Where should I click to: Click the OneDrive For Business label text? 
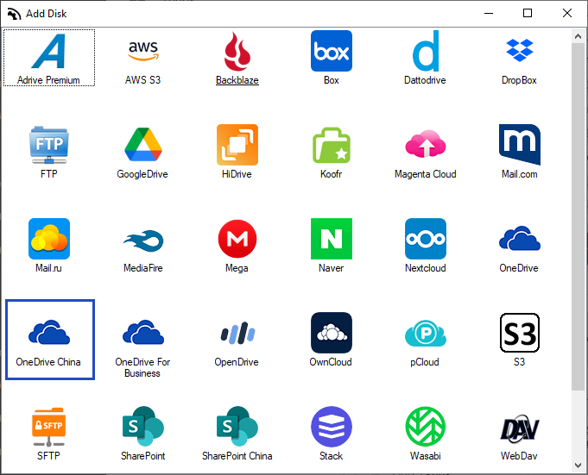click(x=142, y=367)
